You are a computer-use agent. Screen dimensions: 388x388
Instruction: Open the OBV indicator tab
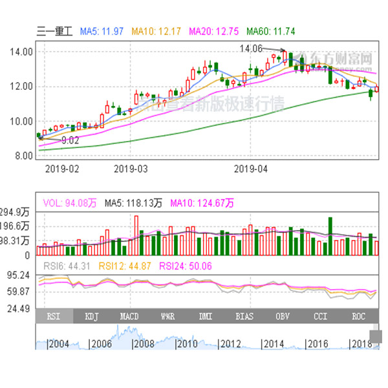coord(282,317)
